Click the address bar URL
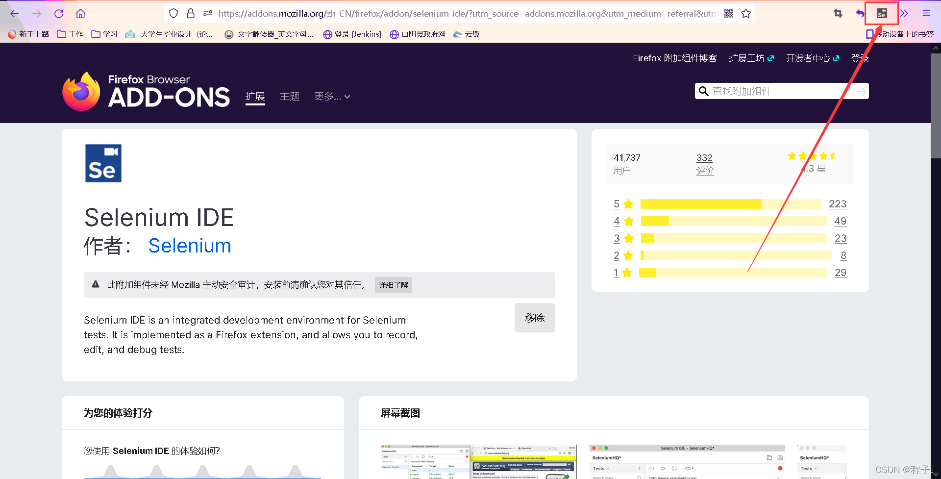The height and width of the screenshot is (479, 941). [x=468, y=13]
